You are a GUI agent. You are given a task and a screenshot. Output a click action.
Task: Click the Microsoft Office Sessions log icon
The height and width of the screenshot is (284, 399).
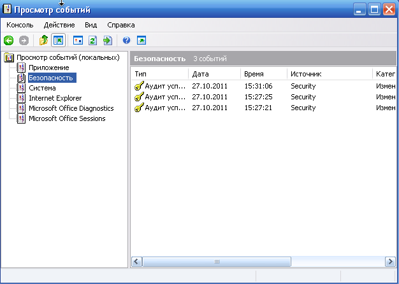pyautogui.click(x=21, y=118)
